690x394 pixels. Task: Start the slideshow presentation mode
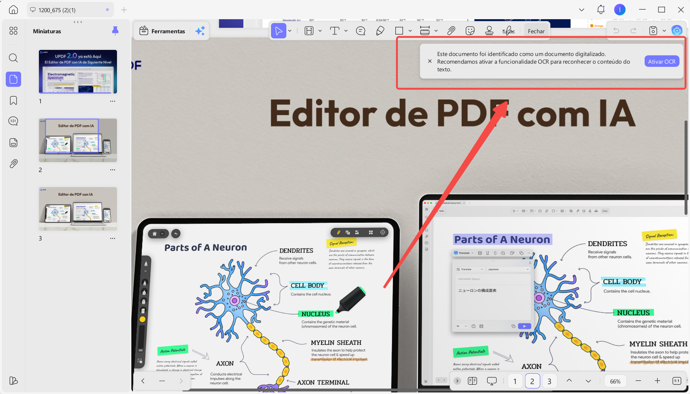coord(492,381)
